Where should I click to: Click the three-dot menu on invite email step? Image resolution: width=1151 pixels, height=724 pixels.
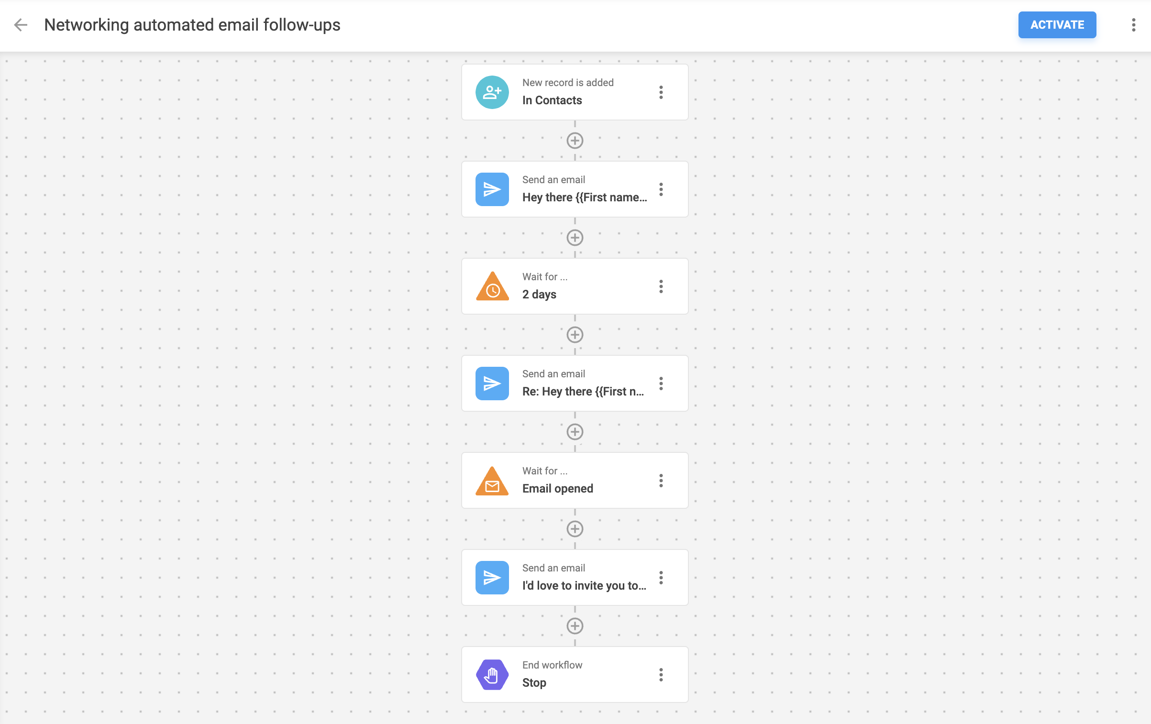pyautogui.click(x=661, y=577)
